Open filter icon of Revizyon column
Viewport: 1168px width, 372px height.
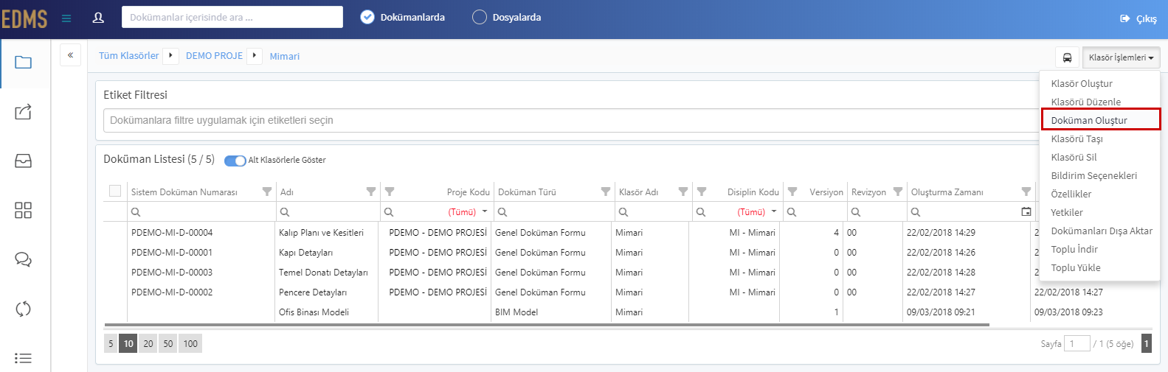click(x=898, y=192)
